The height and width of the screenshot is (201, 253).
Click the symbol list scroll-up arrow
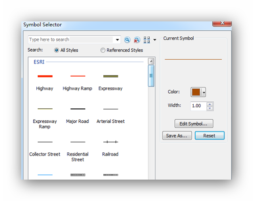151,61
